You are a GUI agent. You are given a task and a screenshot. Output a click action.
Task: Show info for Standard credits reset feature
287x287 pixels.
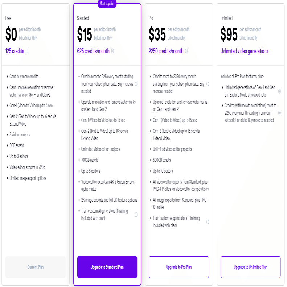coord(136,84)
